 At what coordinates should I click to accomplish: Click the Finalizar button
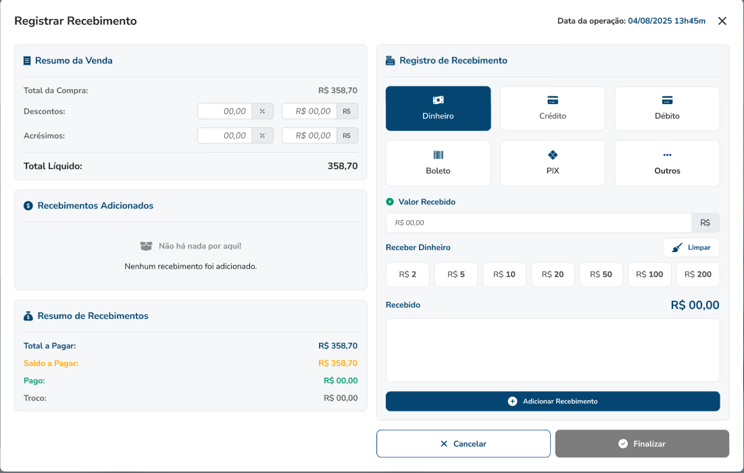[x=642, y=444]
